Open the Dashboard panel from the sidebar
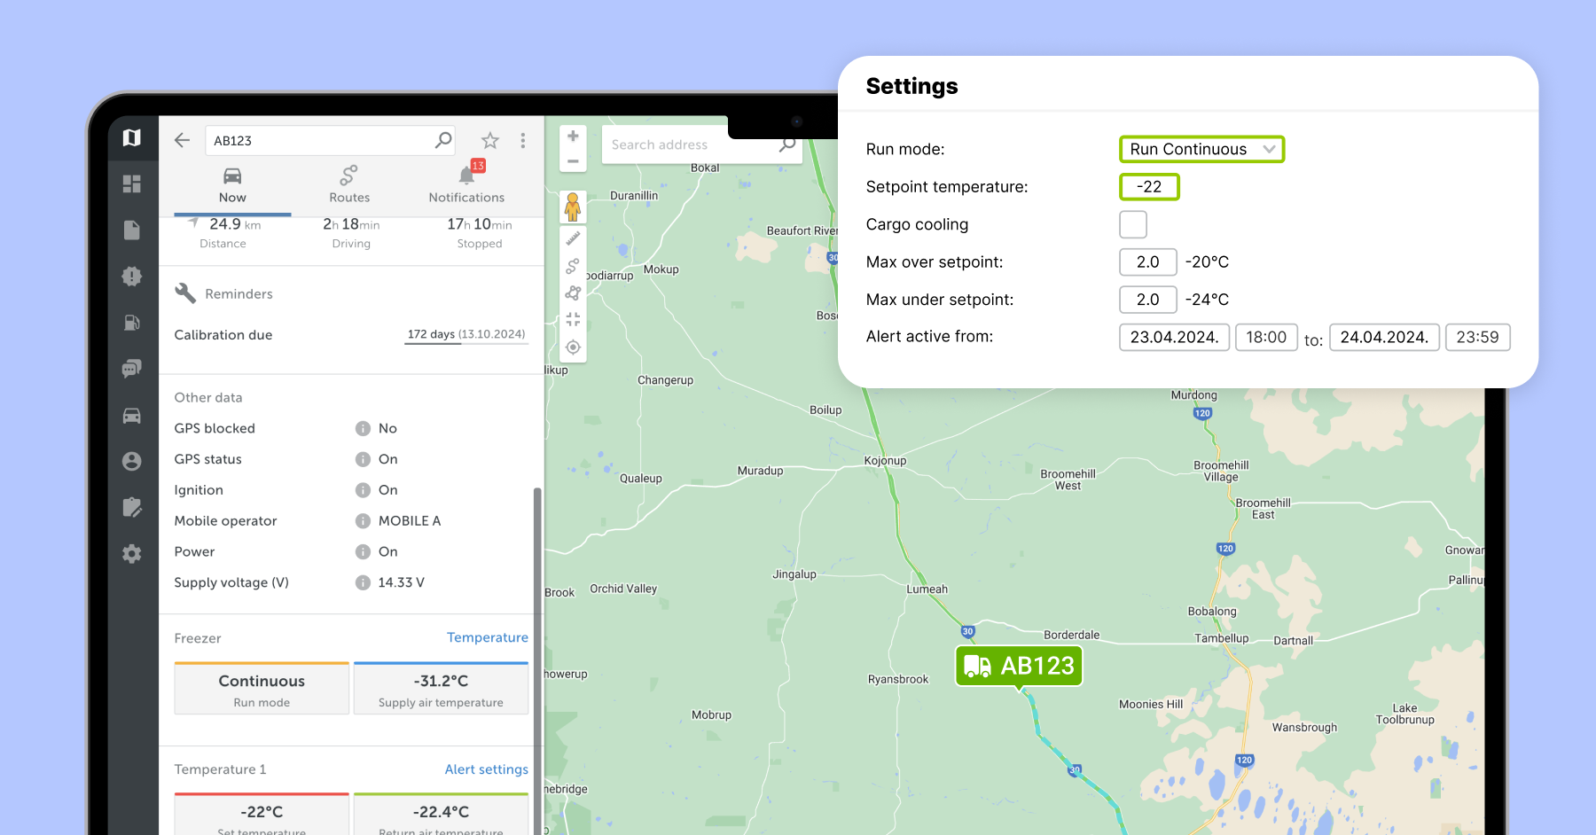 (x=132, y=183)
